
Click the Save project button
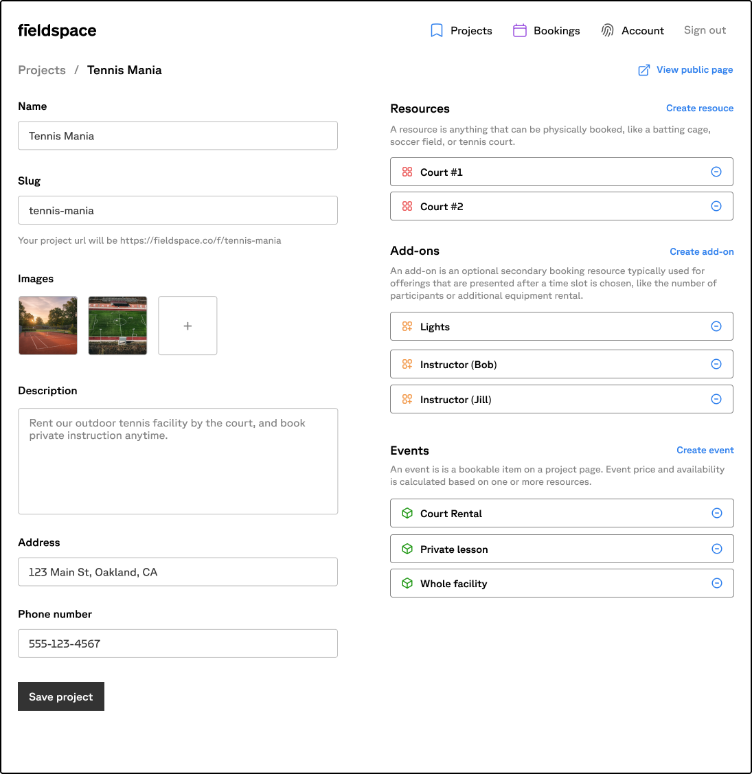point(61,696)
